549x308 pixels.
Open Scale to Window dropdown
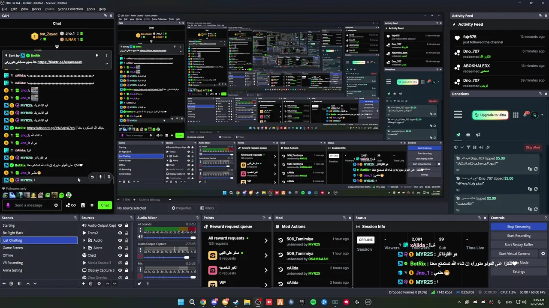[169, 200]
